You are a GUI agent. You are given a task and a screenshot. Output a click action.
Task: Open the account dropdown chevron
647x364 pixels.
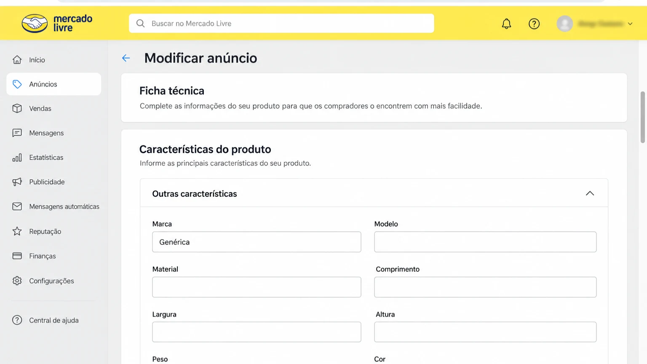(x=630, y=24)
